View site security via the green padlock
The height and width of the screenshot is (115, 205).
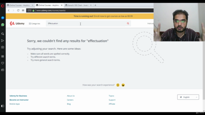pos(33,11)
